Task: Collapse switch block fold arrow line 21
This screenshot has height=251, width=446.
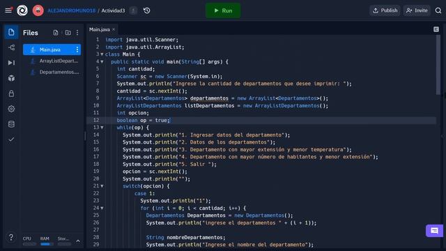Action: (x=102, y=186)
